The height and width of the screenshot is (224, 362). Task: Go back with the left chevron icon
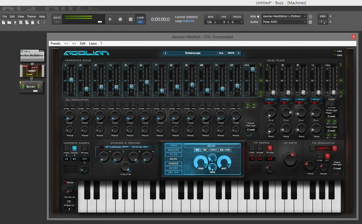[38, 23]
